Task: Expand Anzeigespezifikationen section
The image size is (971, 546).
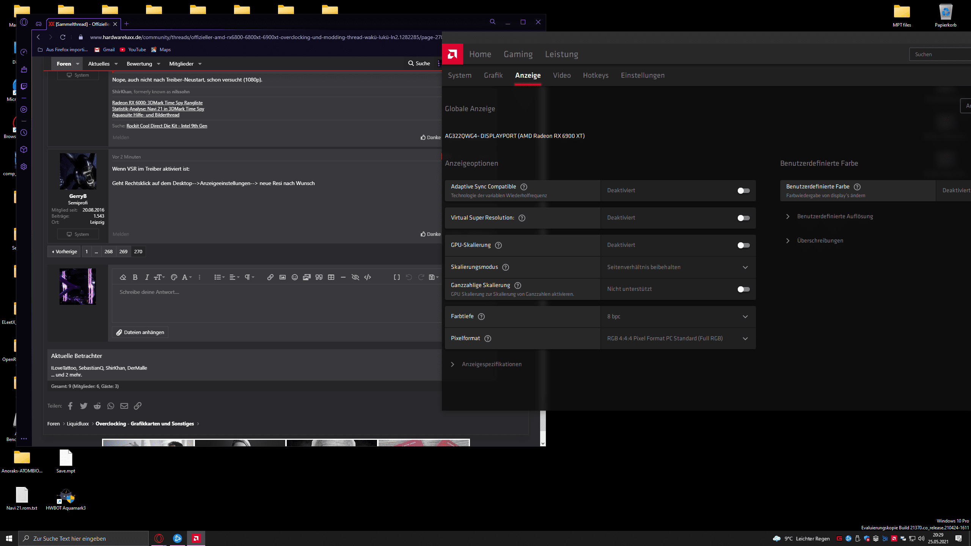Action: [486, 364]
